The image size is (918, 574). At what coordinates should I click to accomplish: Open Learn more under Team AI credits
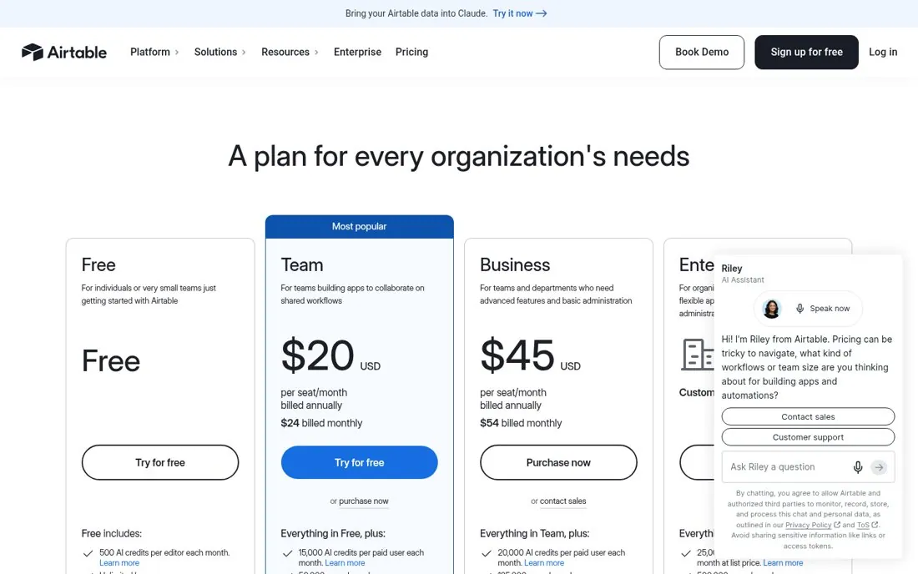(345, 563)
